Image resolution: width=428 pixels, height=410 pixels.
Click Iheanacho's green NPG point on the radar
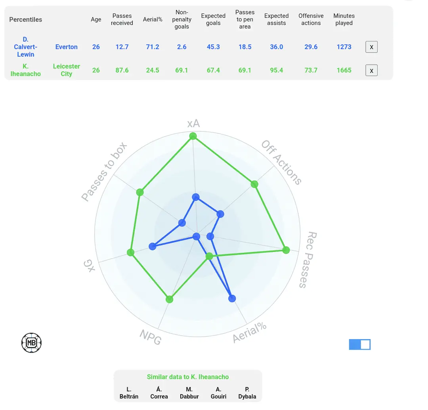click(x=170, y=299)
